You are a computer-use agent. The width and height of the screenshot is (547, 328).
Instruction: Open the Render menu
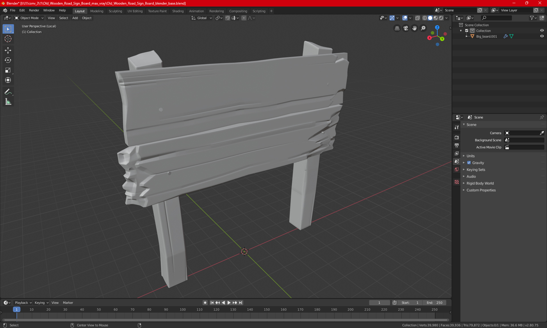point(34,10)
